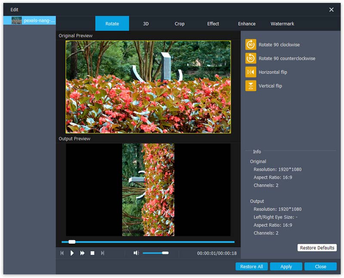Click the Restore Defaults button
Screen dimensions: 344x278
317,248
